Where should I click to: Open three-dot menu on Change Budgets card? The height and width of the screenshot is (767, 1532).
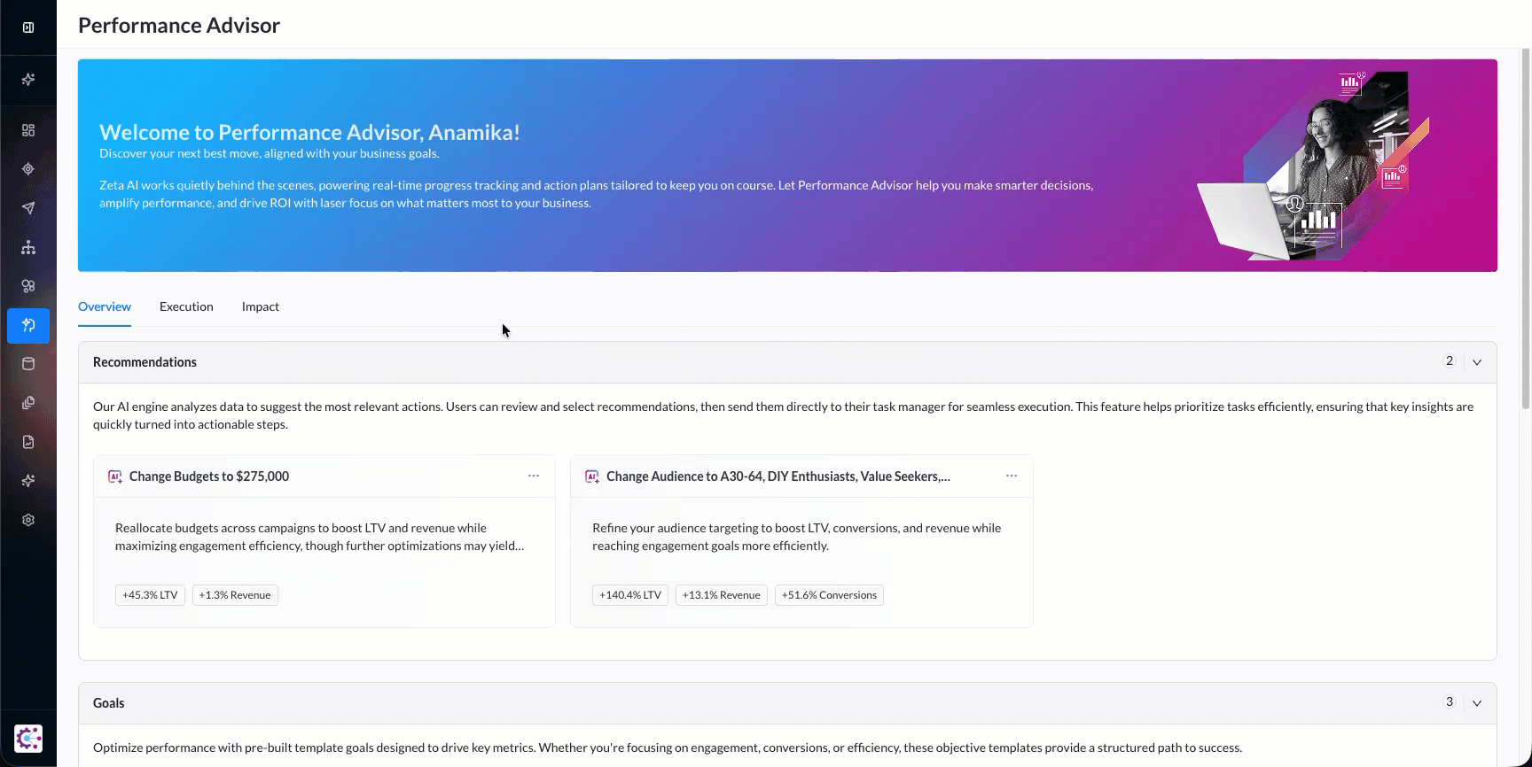point(534,476)
